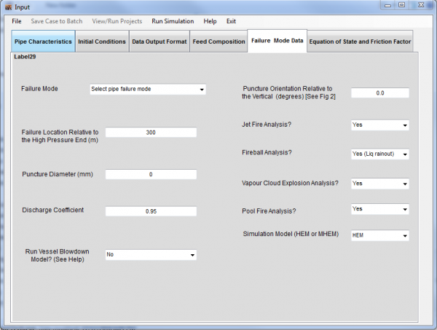Viewport: 437px width, 330px height.
Task: Select the Feed Composition tab
Action: [x=219, y=42]
